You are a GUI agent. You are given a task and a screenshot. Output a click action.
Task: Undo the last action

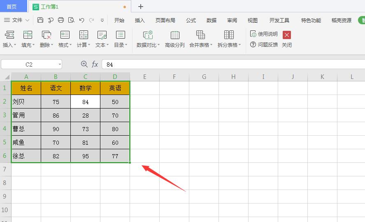tap(81, 20)
